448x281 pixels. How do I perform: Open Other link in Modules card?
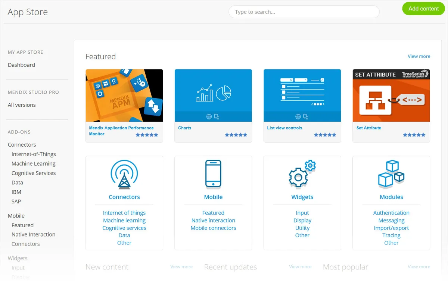(391, 243)
